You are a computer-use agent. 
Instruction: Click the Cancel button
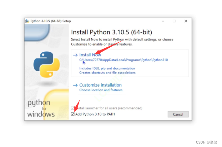click(178, 114)
